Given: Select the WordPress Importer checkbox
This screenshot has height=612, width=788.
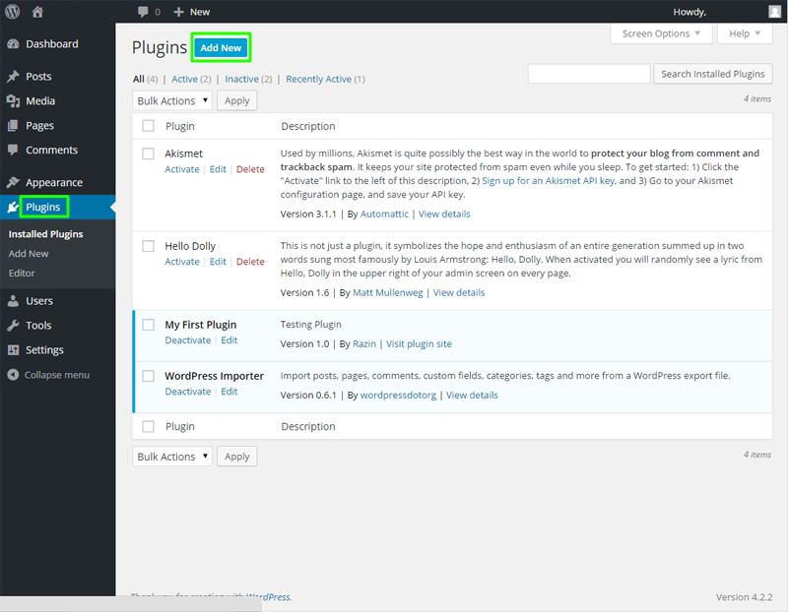Looking at the screenshot, I should click(x=149, y=376).
